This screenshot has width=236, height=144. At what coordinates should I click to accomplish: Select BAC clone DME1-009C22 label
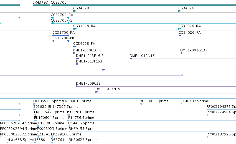click(88, 83)
